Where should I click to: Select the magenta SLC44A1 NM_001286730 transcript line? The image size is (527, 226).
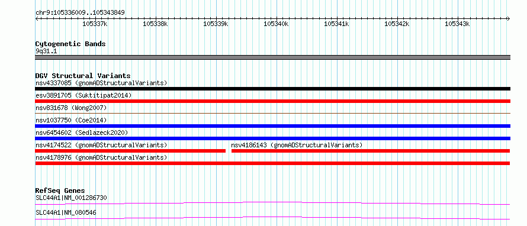pos(272,203)
